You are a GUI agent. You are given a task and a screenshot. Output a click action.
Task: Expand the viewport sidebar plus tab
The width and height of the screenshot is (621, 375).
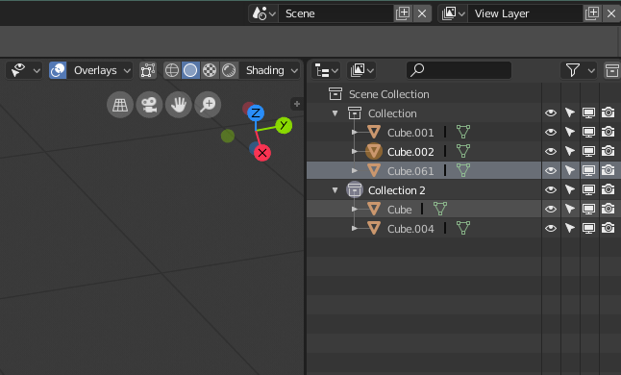pyautogui.click(x=297, y=104)
